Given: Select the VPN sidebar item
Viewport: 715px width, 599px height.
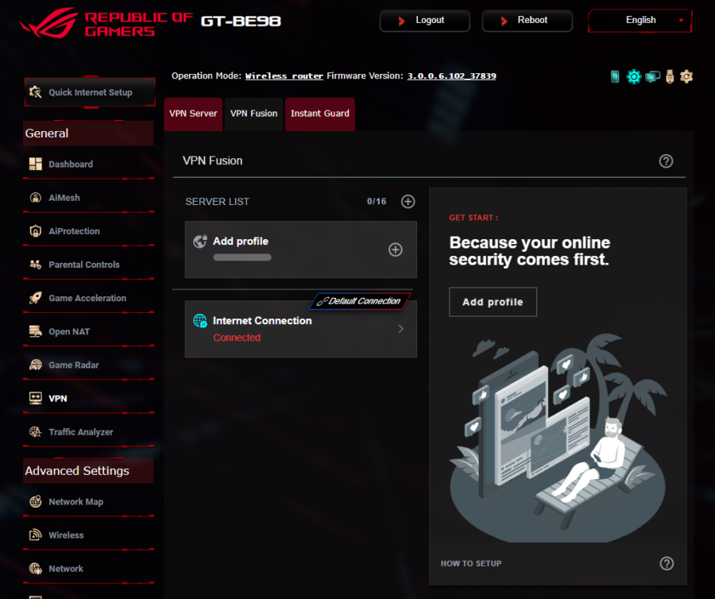Looking at the screenshot, I should pyautogui.click(x=88, y=399).
